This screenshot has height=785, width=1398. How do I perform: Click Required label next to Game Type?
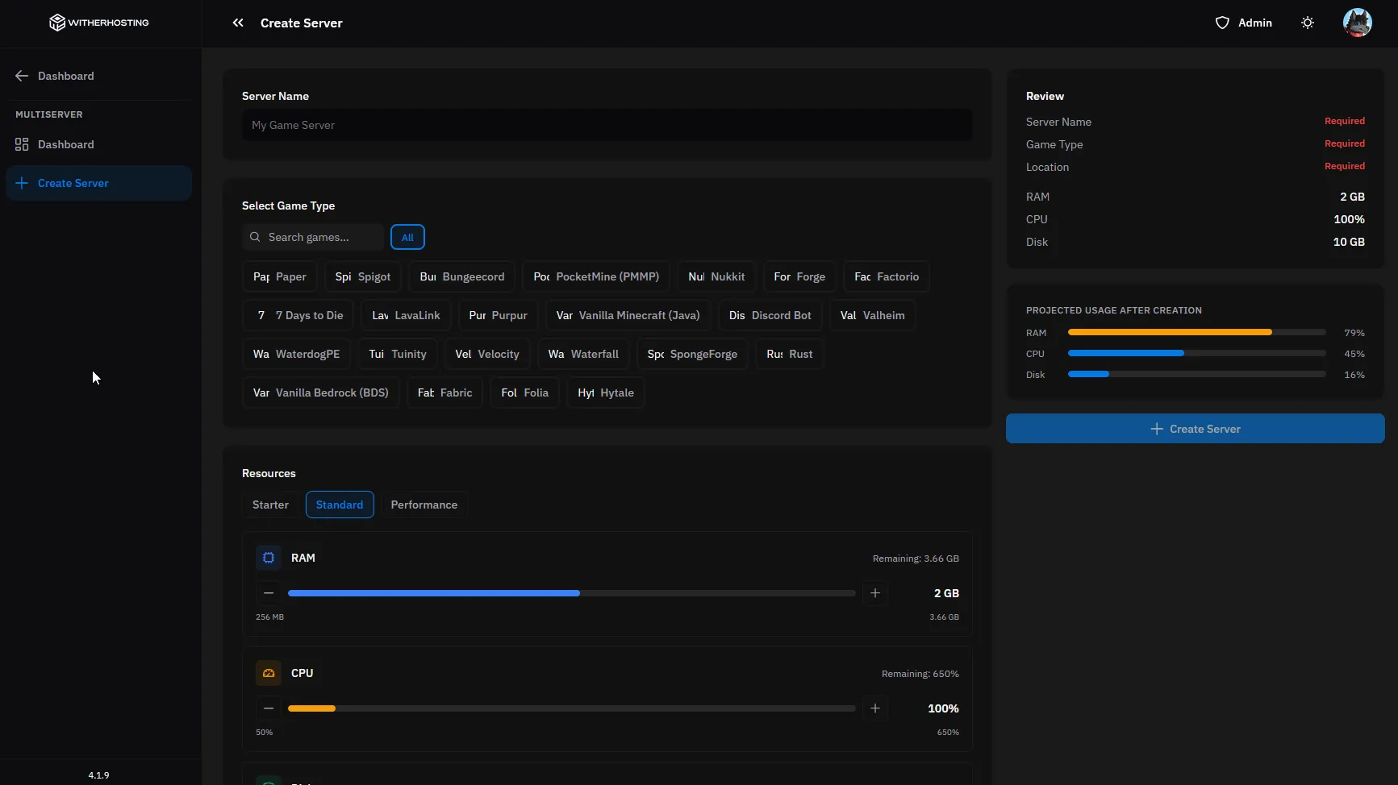click(x=1344, y=143)
